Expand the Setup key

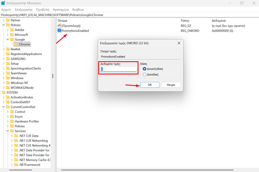tap(3, 64)
